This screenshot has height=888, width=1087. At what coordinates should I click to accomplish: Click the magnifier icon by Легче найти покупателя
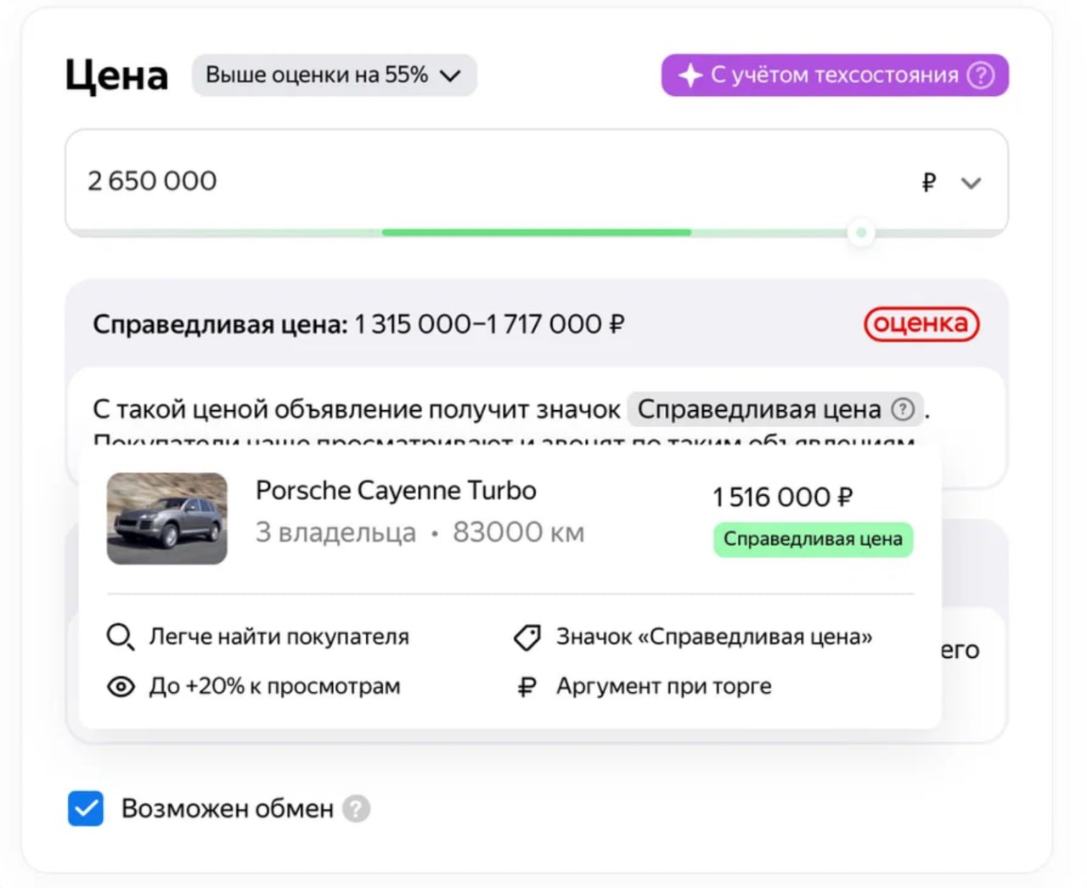pyautogui.click(x=120, y=637)
